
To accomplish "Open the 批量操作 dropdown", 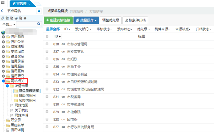I will [87, 20].
